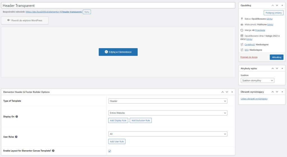Collapse the Opublikuj panel toggle
This screenshot has height=157, width=287.
tap(282, 6)
